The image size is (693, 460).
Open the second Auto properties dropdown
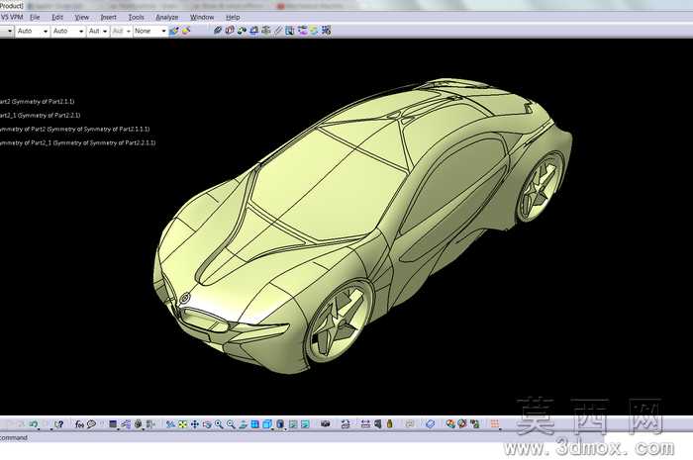(x=68, y=31)
